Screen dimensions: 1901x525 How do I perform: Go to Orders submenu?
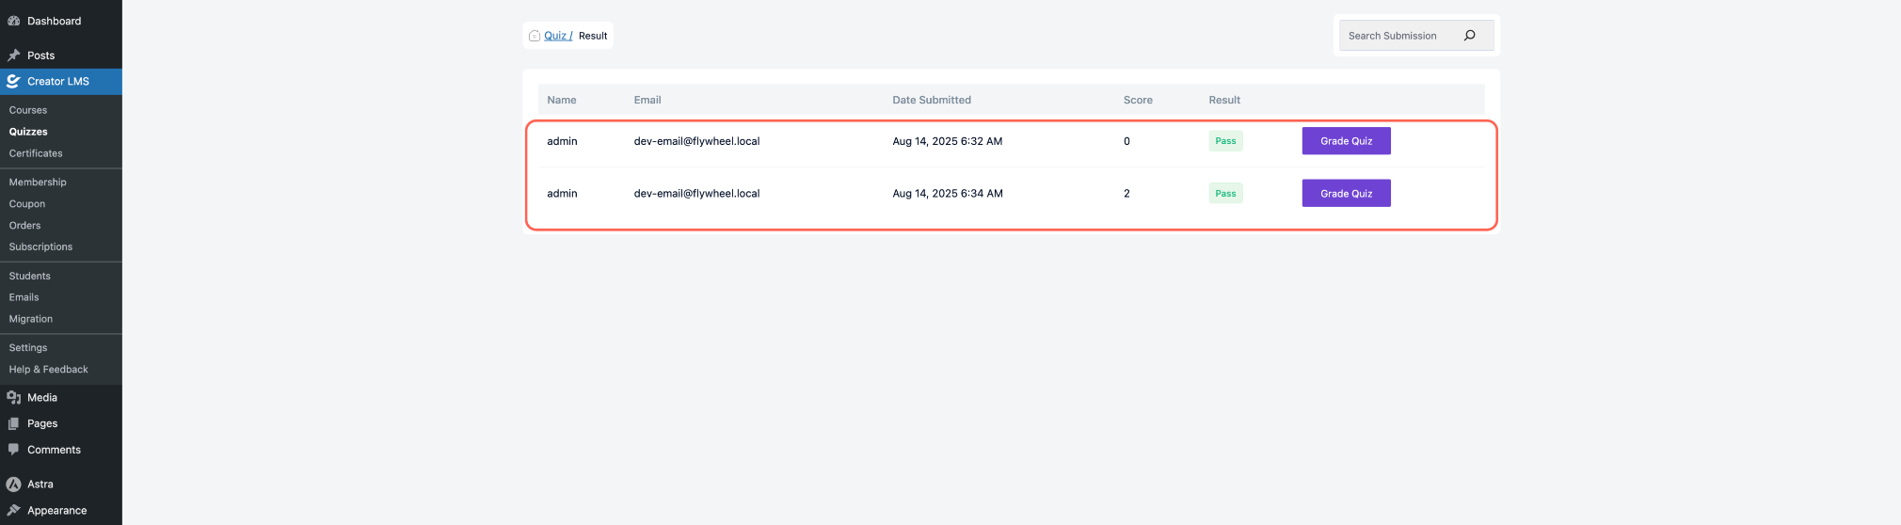coord(25,226)
